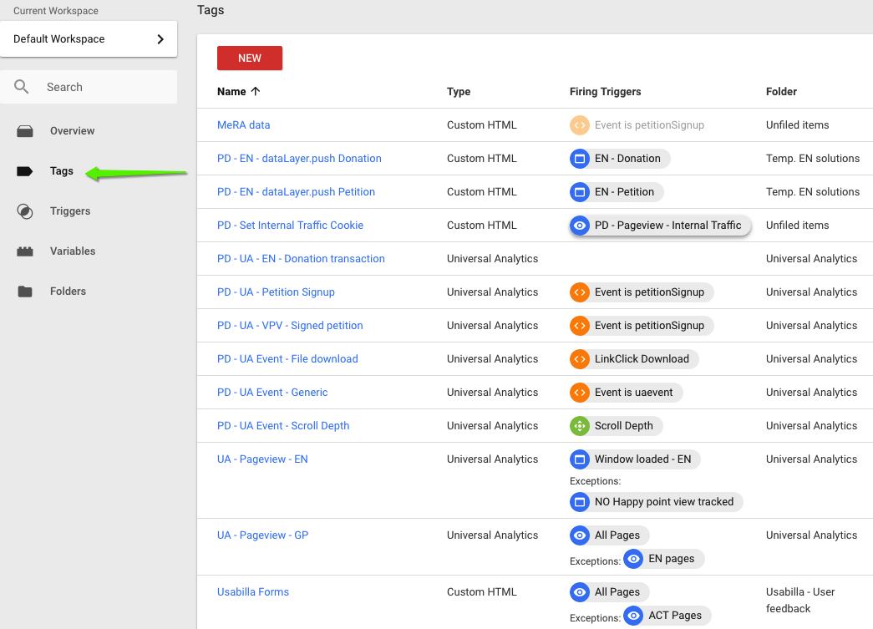Open the Default Workspace chevron
This screenshot has width=873, height=629.
click(x=160, y=39)
